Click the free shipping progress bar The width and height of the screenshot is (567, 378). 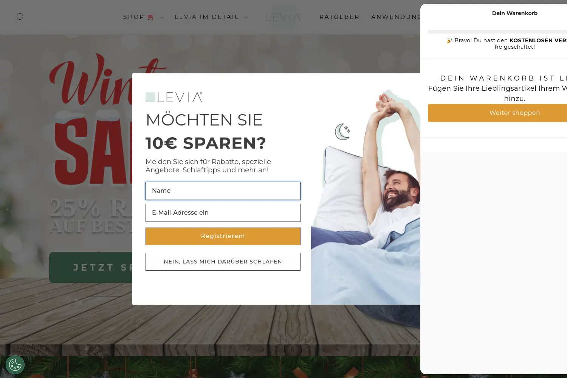tap(497, 32)
